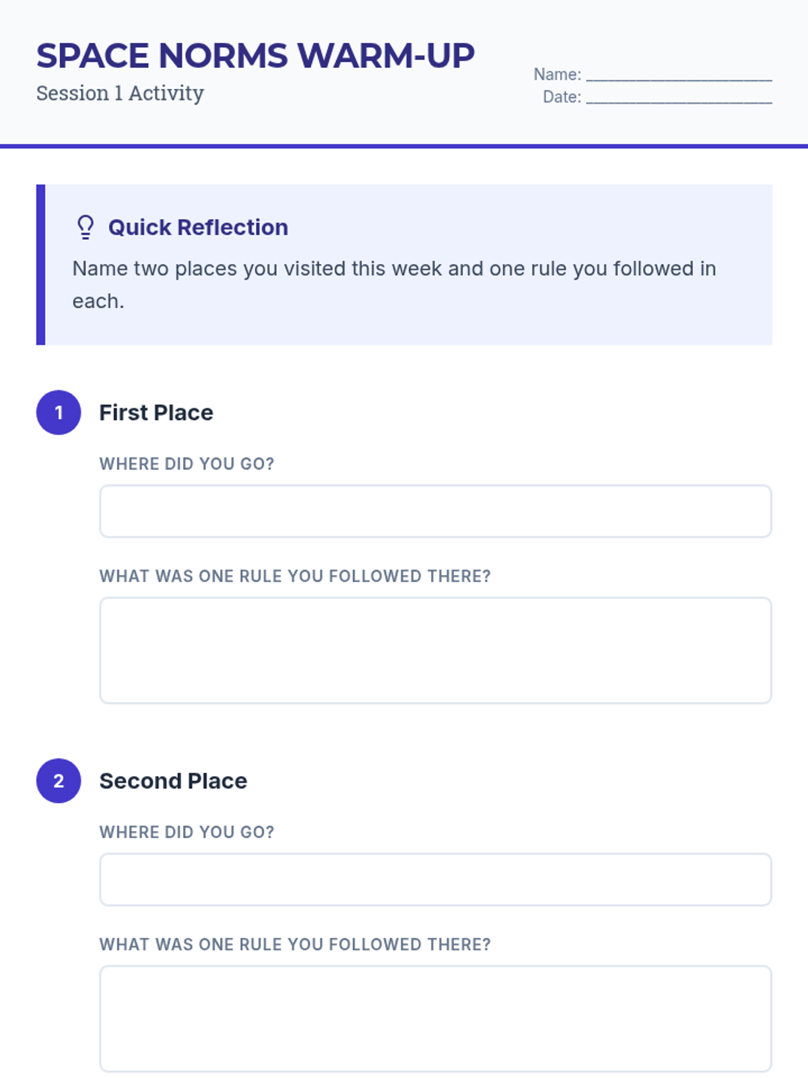
Task: Click 'Where did you go?' label under First Place
Action: click(187, 464)
